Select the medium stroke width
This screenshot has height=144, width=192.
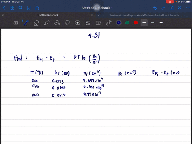161,23
